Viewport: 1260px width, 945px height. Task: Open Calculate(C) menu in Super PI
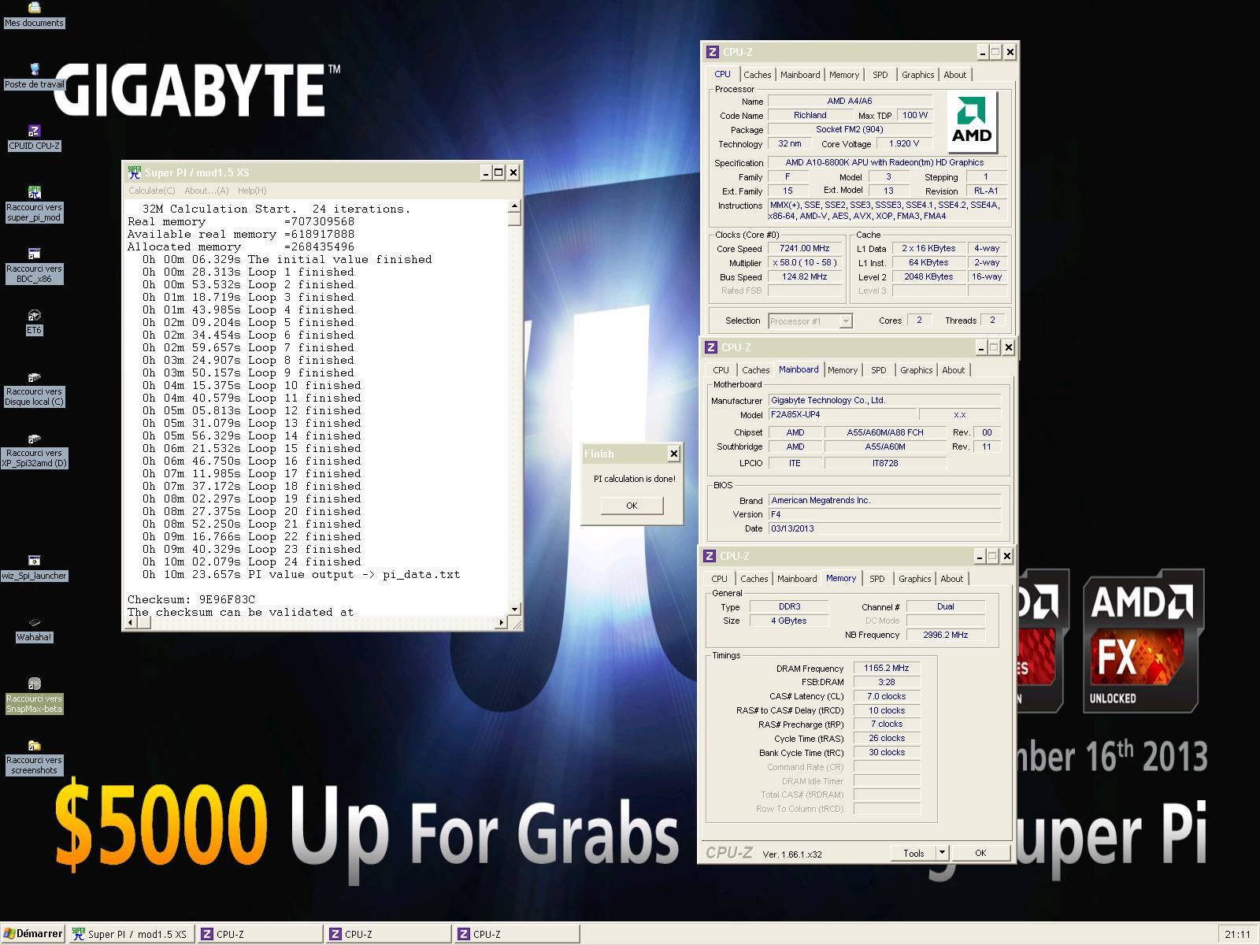152,191
